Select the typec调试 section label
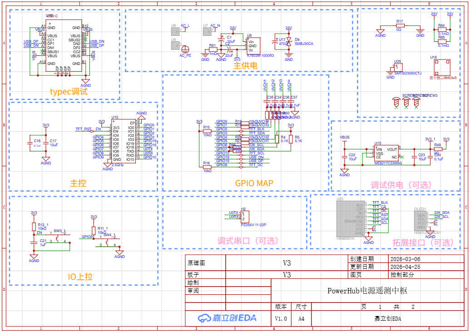Viewport: 470px width, 332px height. (x=69, y=91)
